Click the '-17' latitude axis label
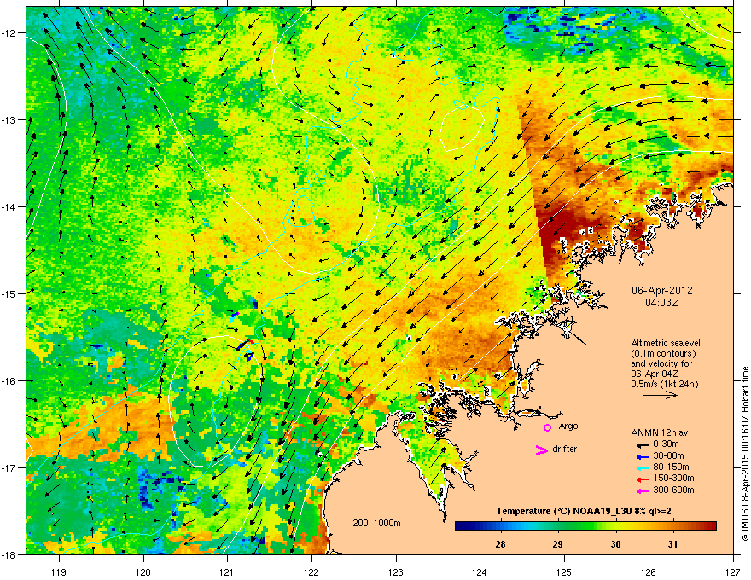This screenshot has height=580, width=751. click(x=9, y=467)
